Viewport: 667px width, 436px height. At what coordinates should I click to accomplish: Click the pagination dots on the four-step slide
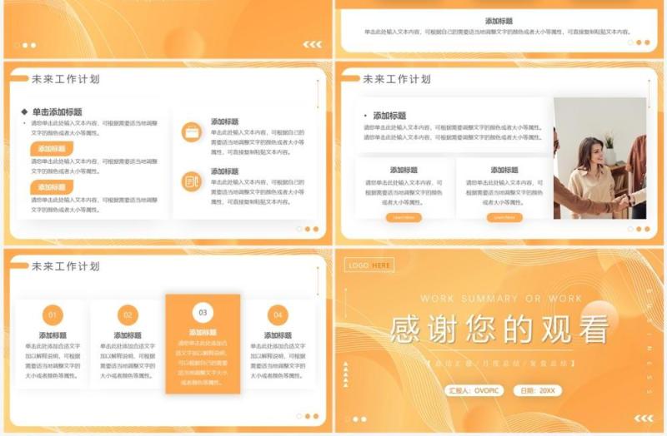point(308,416)
